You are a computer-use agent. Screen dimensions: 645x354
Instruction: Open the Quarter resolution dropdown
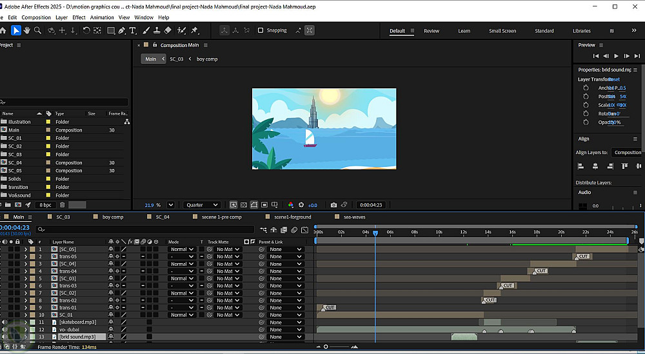pyautogui.click(x=202, y=205)
